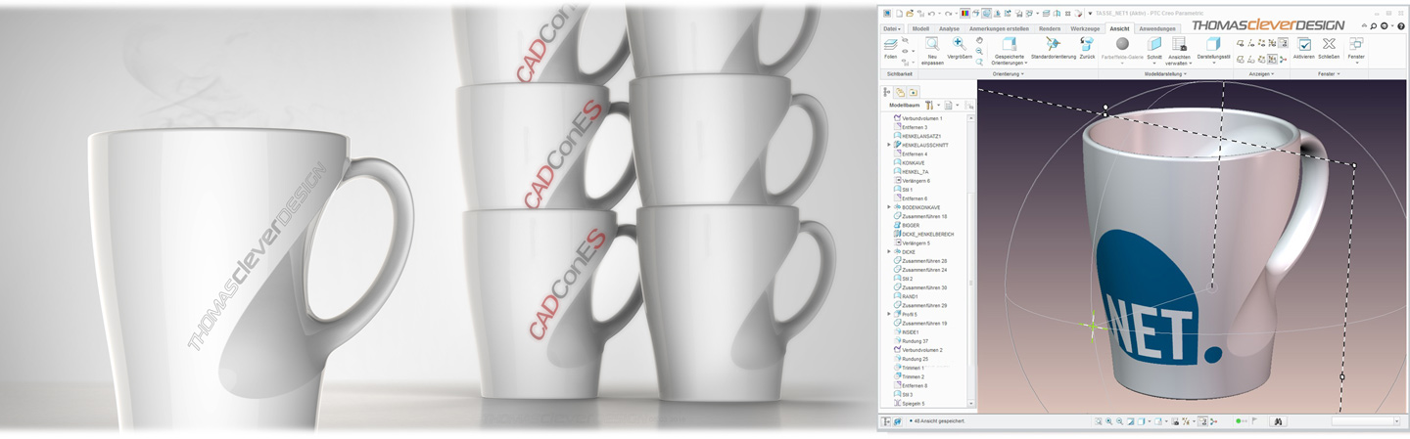Switch to the Analyse ribbon tab

pos(949,28)
